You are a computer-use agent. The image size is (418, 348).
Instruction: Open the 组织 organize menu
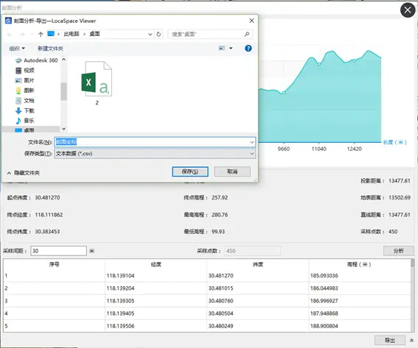click(17, 49)
